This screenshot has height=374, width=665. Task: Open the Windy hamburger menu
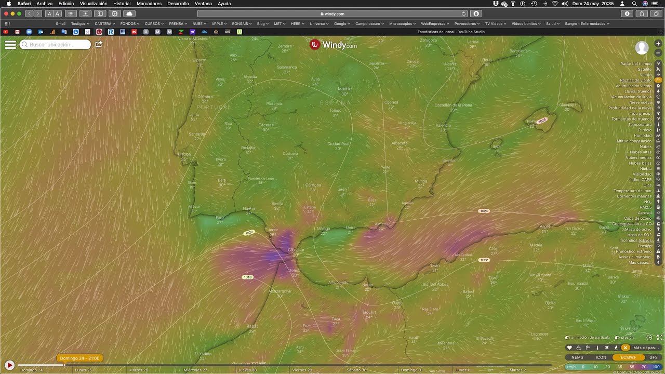pyautogui.click(x=10, y=45)
